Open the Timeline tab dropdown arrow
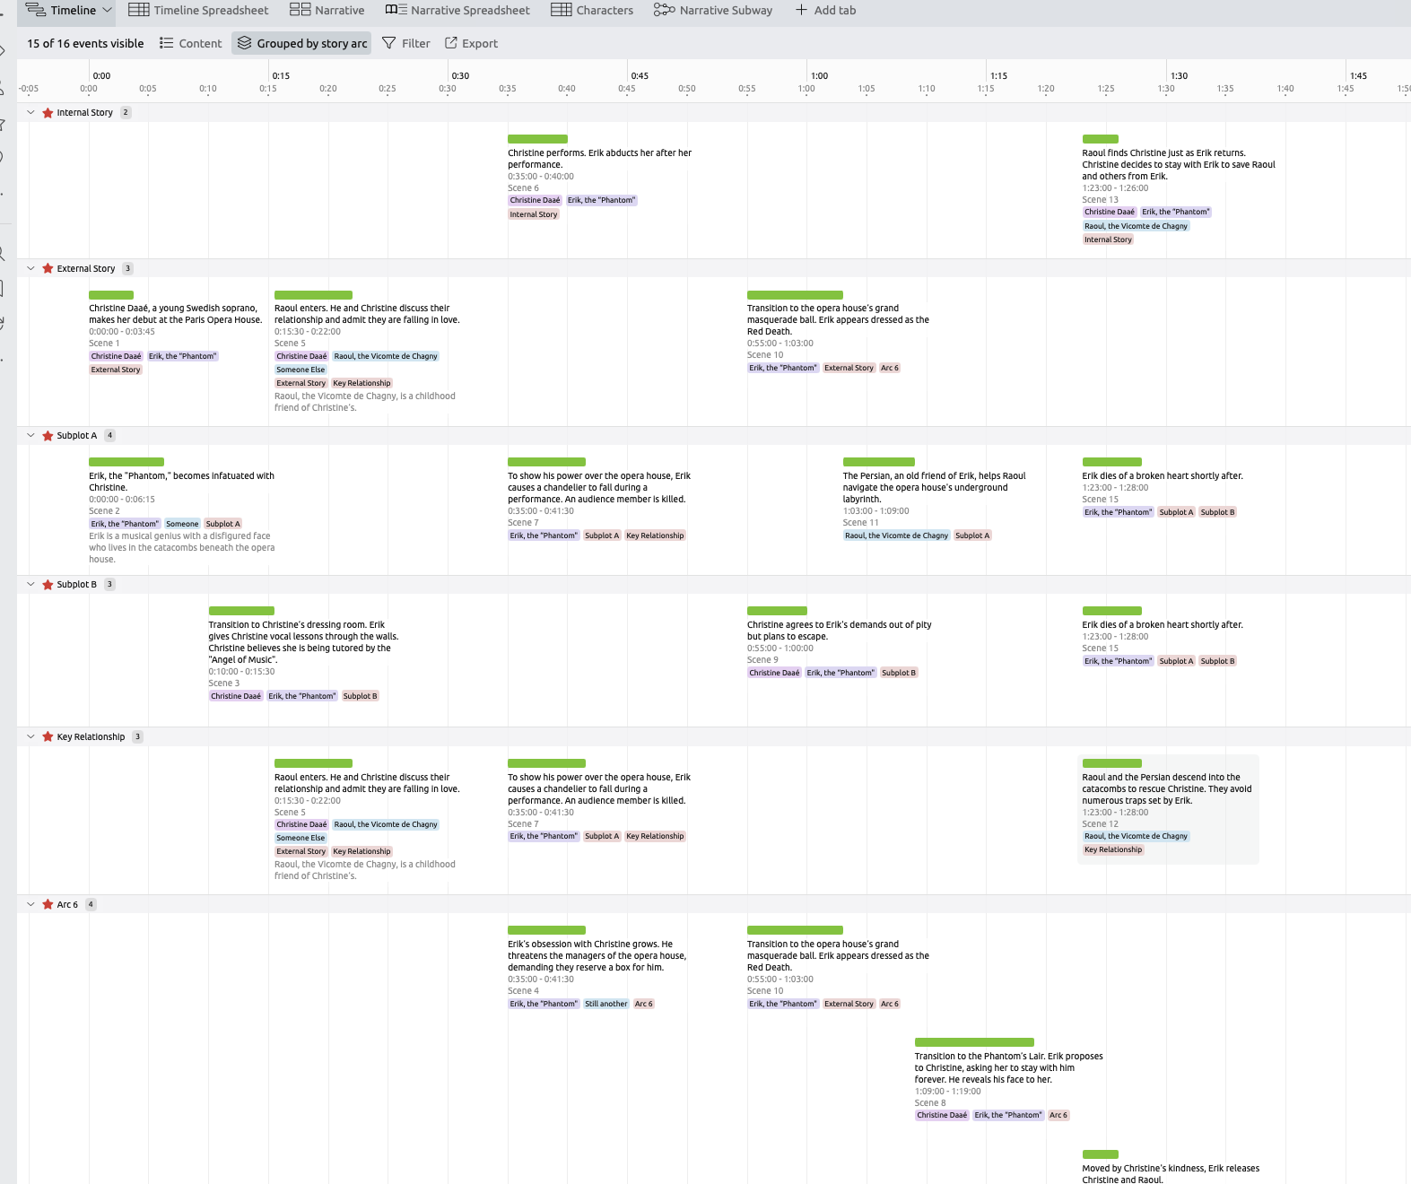 point(108,10)
